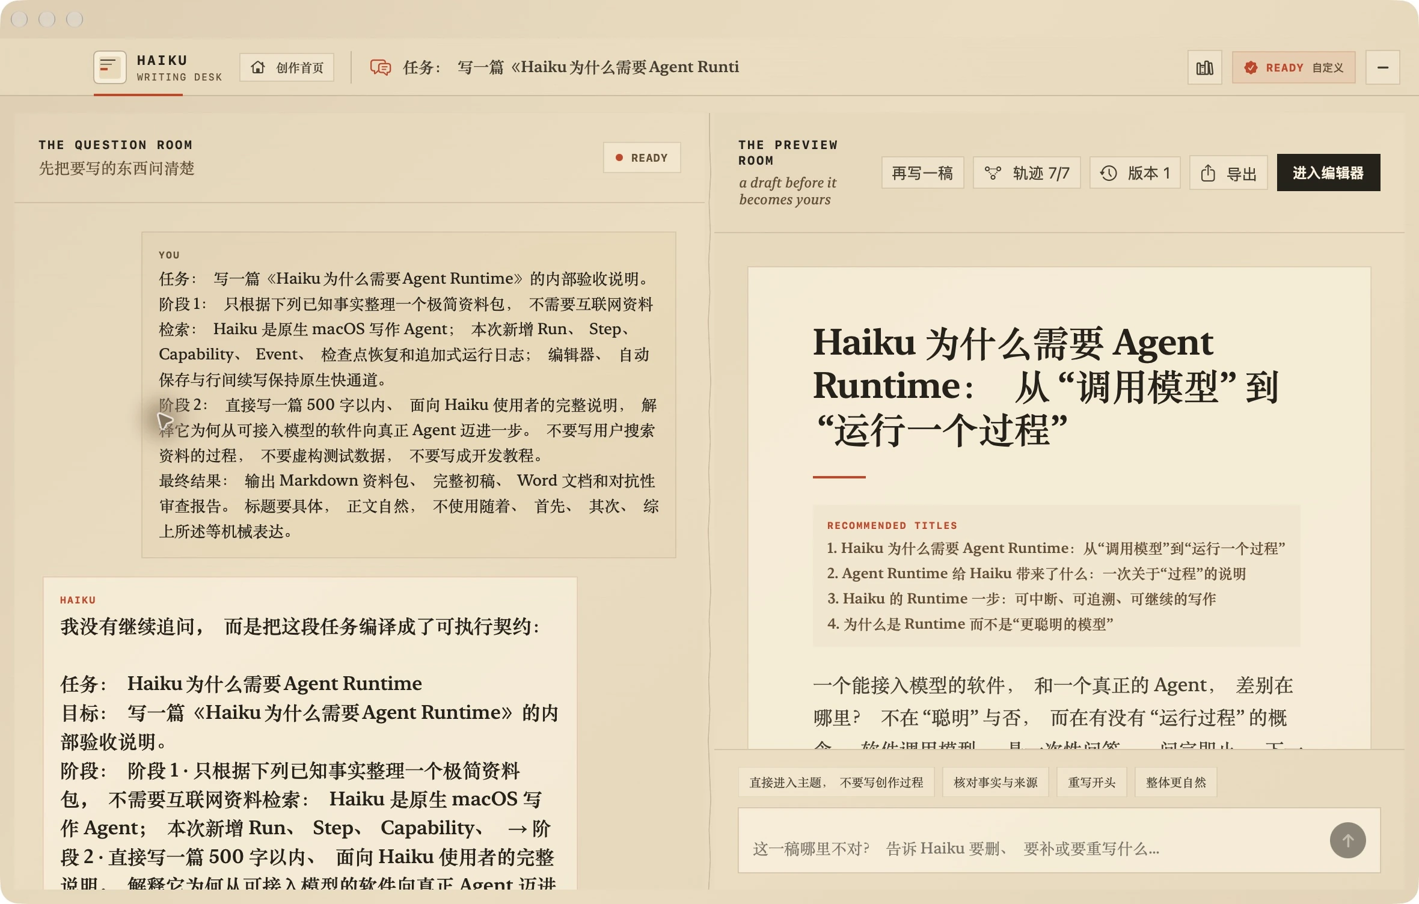1419x904 pixels.
Task: Open the 轨迹 7/7 trace button
Action: 1026,173
